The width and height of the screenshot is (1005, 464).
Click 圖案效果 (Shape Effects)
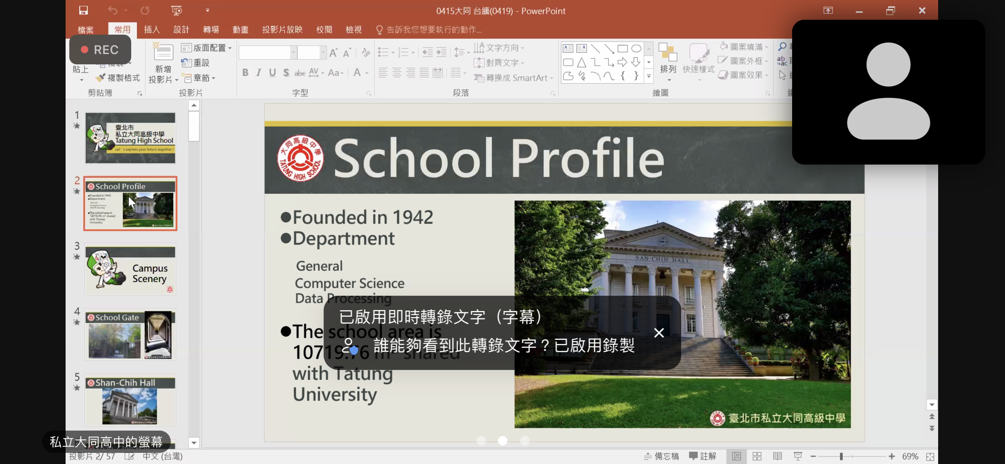point(744,75)
